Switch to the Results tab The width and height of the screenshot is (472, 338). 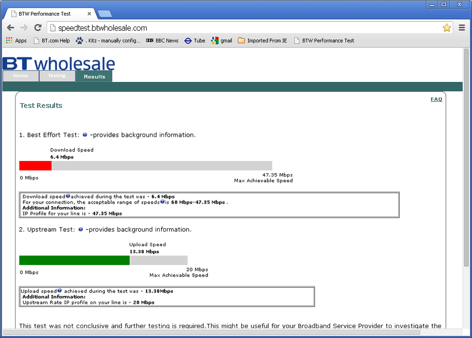(94, 76)
